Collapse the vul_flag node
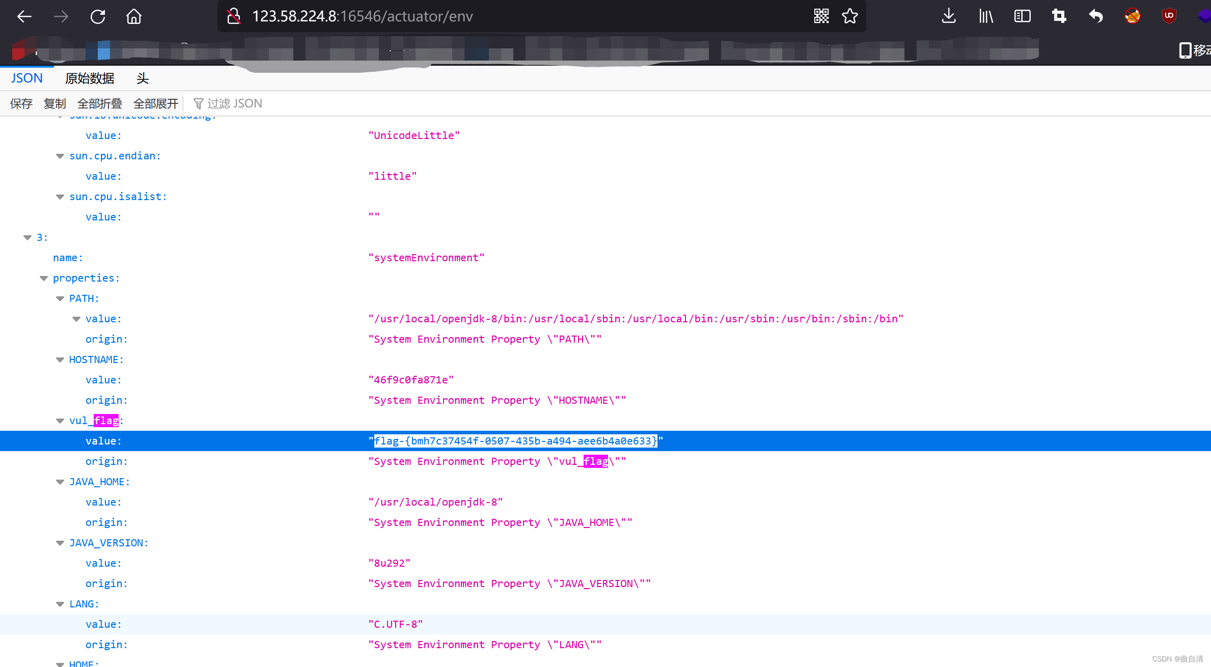 coord(60,421)
